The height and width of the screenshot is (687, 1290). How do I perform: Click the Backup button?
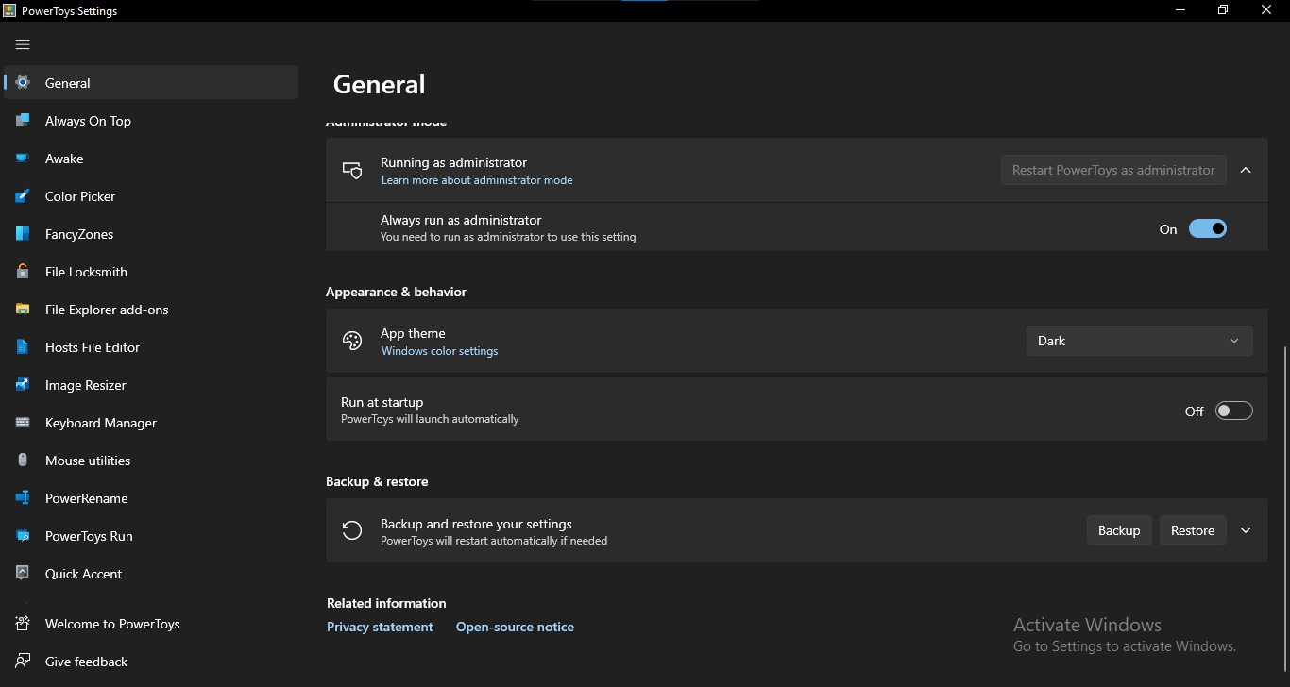tap(1119, 530)
